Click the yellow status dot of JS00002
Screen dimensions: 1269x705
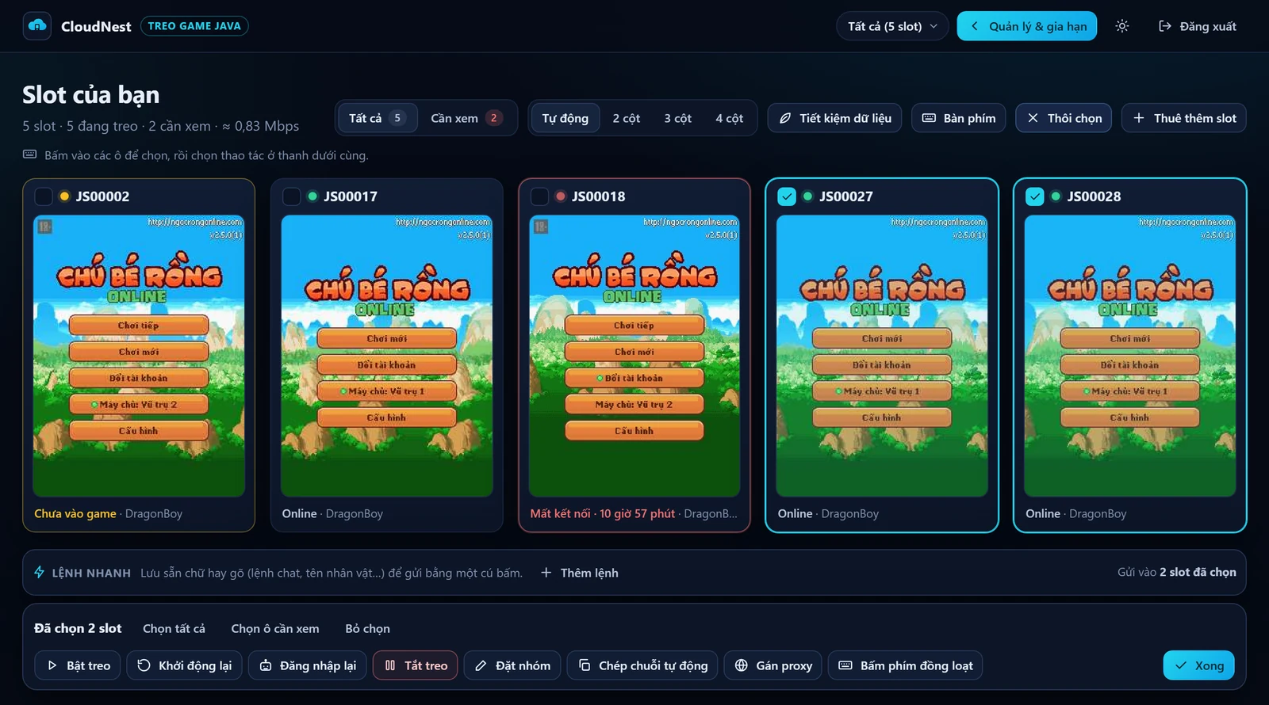64,196
